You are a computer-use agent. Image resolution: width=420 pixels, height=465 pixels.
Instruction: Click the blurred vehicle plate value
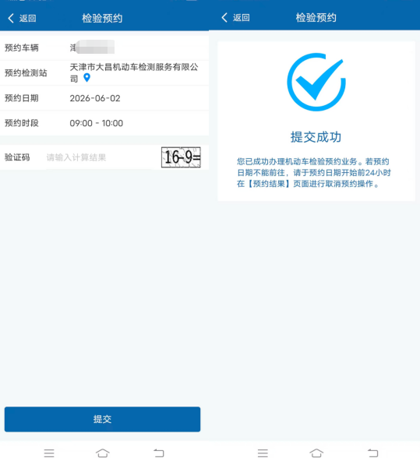(x=93, y=48)
